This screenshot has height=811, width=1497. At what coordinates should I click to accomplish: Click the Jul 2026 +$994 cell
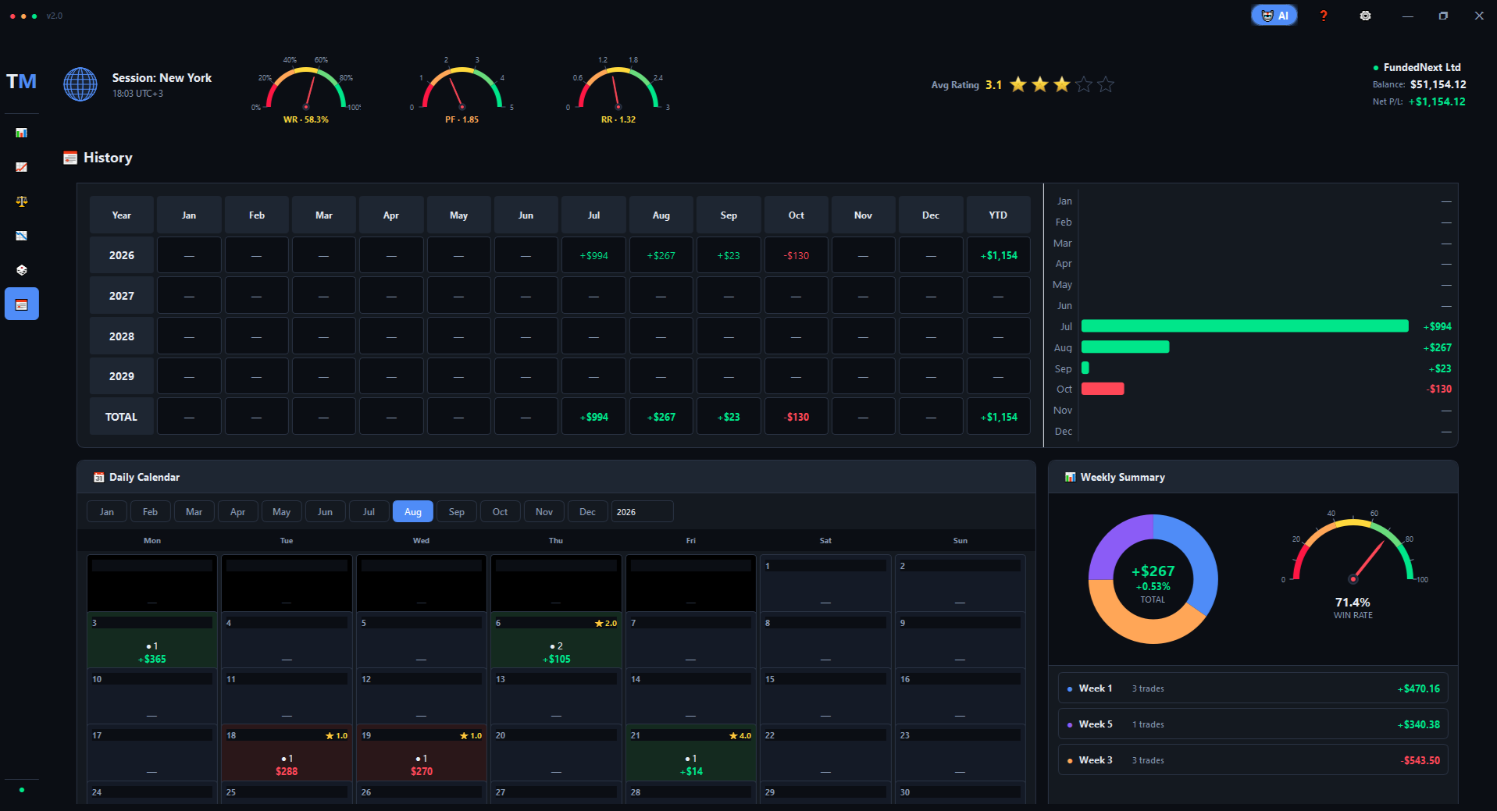tap(593, 255)
